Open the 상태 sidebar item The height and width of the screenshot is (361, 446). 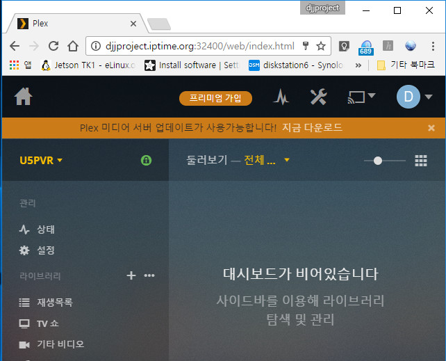[x=37, y=229]
